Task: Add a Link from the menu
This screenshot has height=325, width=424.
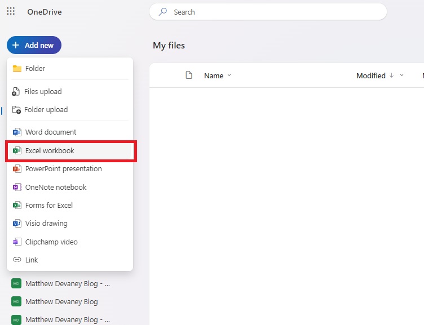Action: 70,260
